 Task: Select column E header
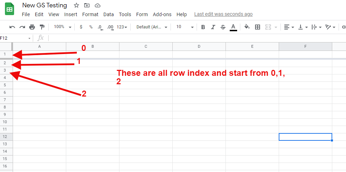tap(252, 46)
